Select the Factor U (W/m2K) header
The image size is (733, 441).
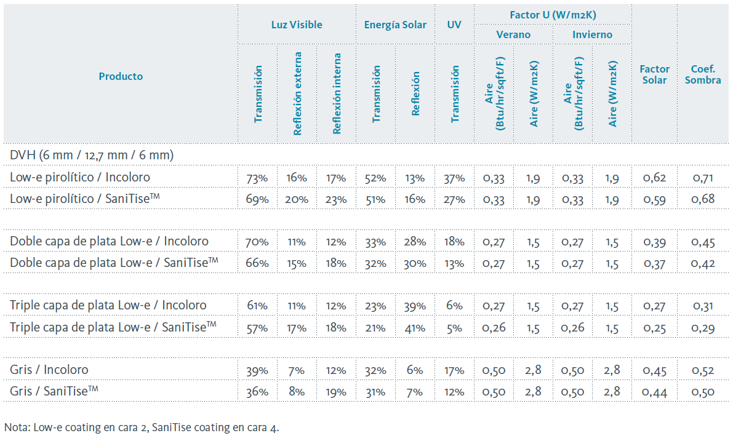pos(553,14)
